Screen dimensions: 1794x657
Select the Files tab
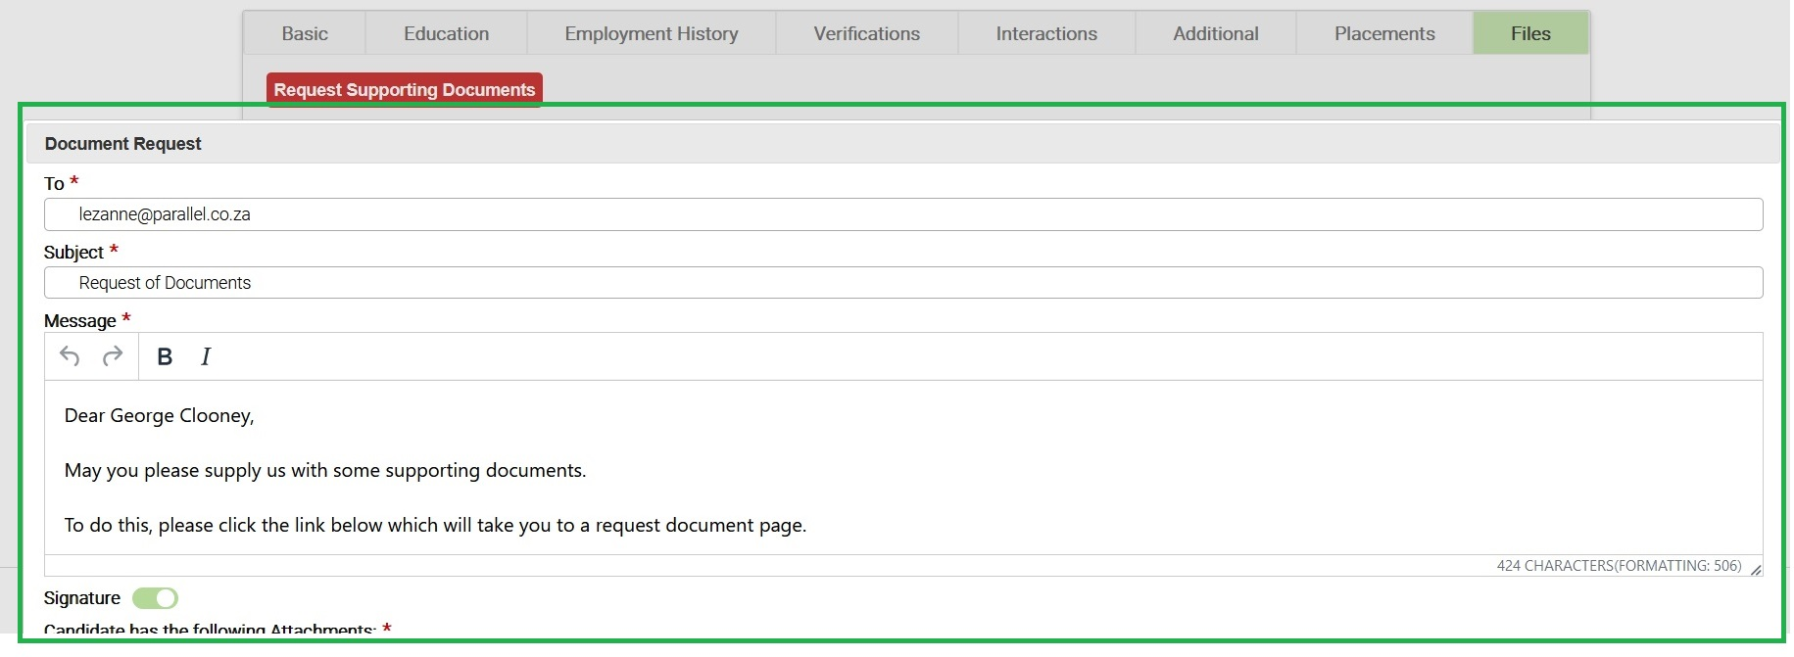click(x=1529, y=34)
